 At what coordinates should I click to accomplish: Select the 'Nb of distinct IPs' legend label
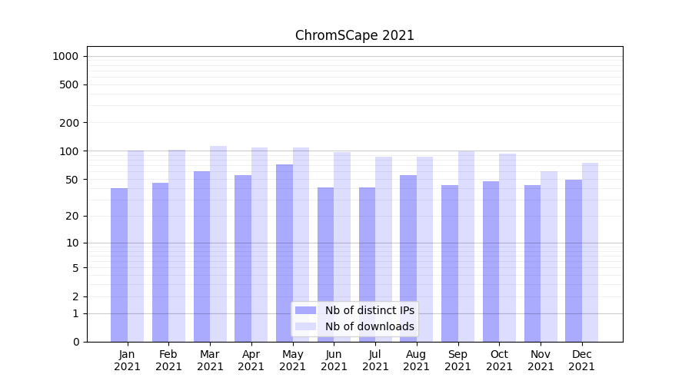pos(369,310)
